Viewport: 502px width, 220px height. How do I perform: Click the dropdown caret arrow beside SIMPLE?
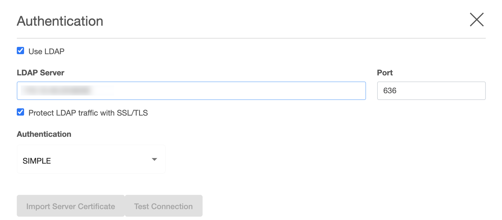(x=154, y=159)
